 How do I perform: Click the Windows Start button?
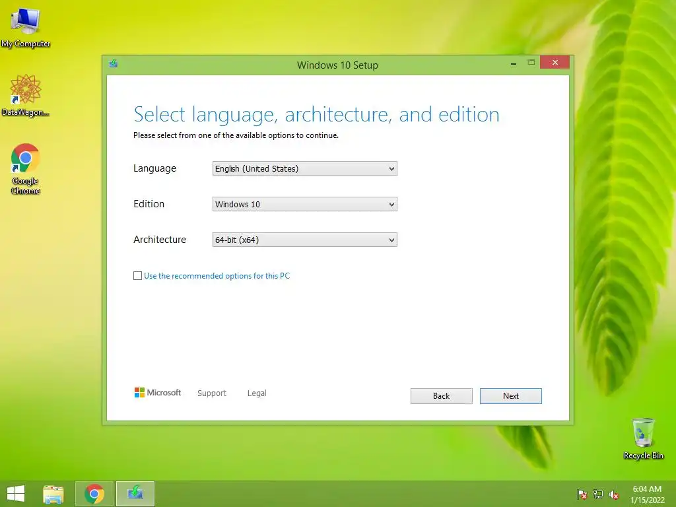point(16,494)
